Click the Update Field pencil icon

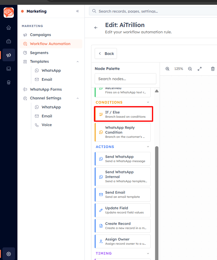point(101,210)
